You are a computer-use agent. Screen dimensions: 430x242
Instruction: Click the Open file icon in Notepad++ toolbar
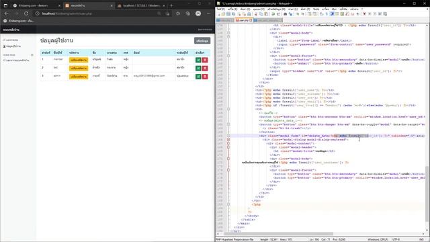click(x=223, y=13)
